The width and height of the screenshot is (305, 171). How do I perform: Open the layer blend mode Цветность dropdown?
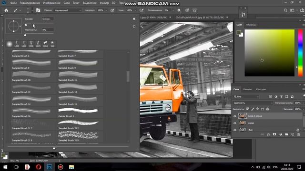tap(253, 103)
